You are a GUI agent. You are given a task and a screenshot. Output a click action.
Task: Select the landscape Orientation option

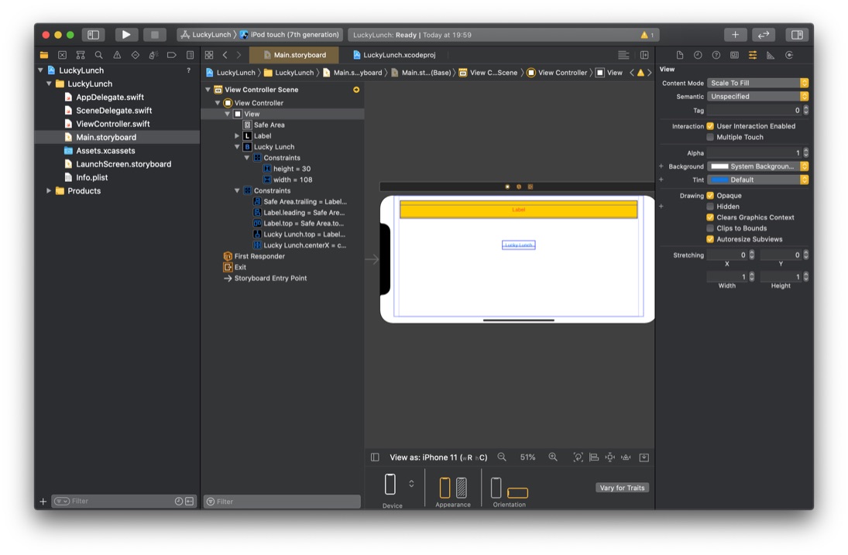point(517,493)
